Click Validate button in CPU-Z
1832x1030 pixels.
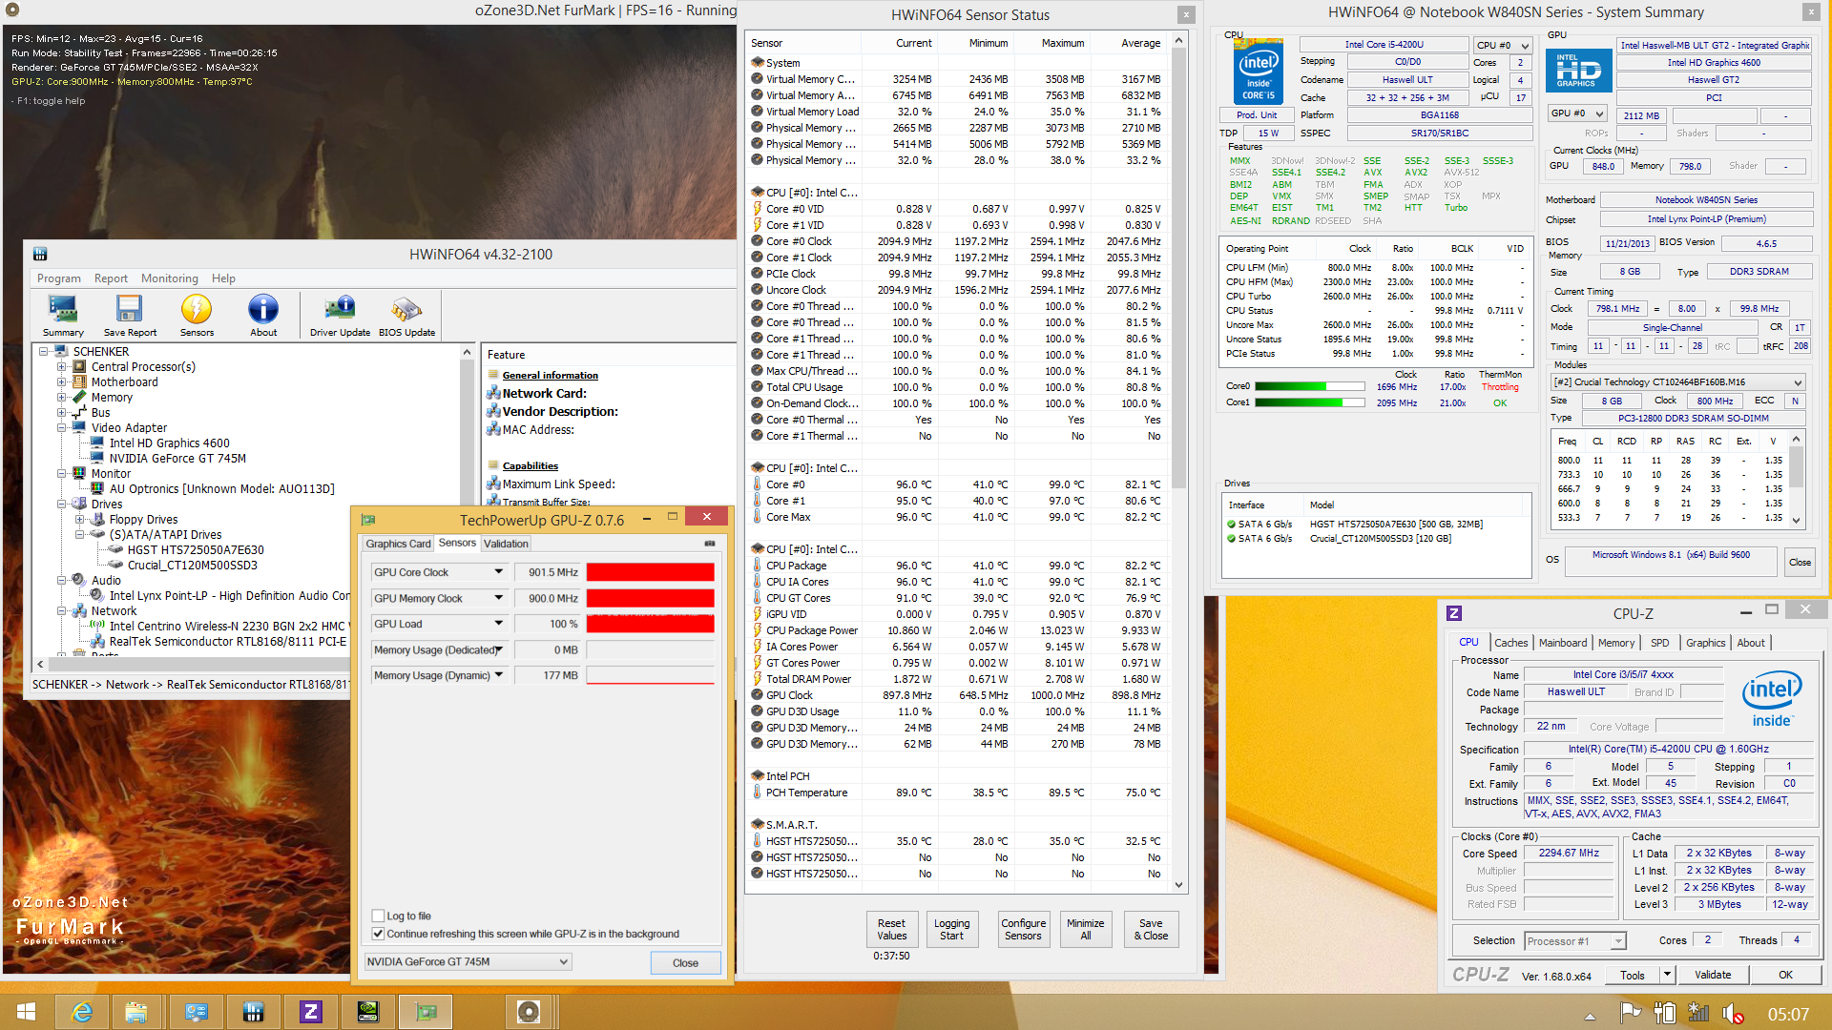1713,975
